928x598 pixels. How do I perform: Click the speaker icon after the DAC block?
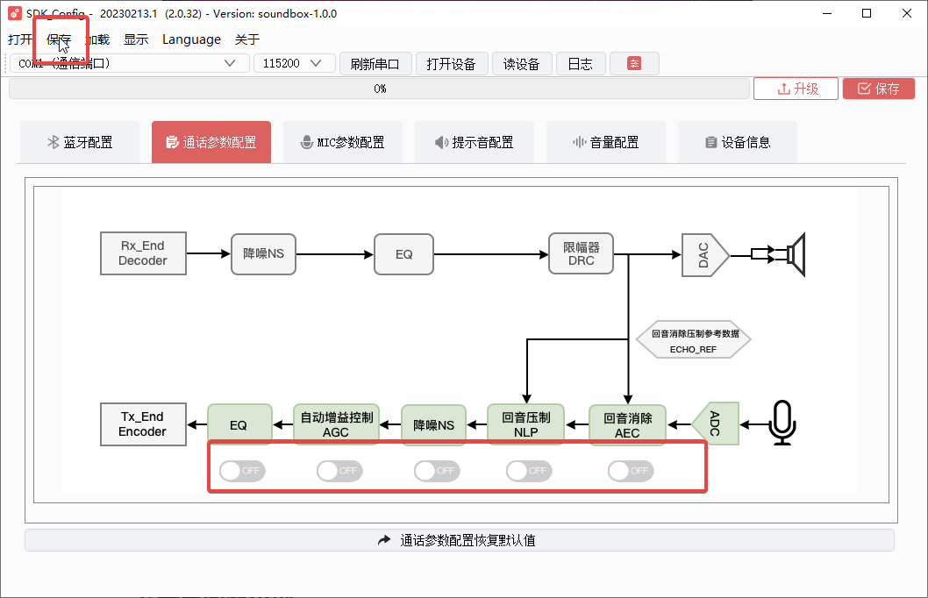tap(796, 255)
